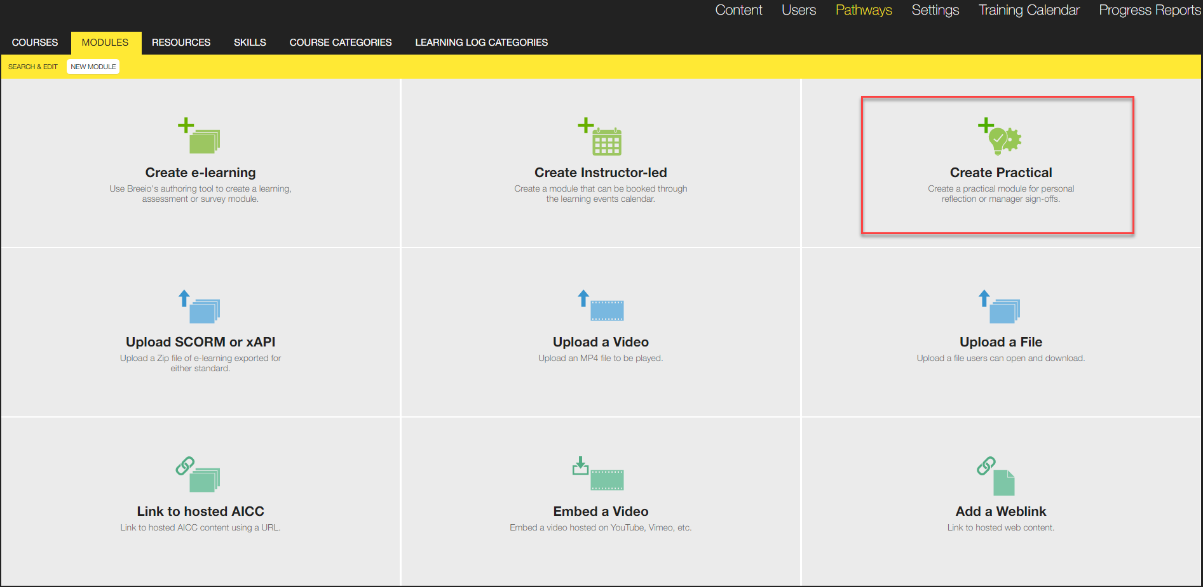1203x587 pixels.
Task: Select the Create e-learning heading
Action: point(200,173)
